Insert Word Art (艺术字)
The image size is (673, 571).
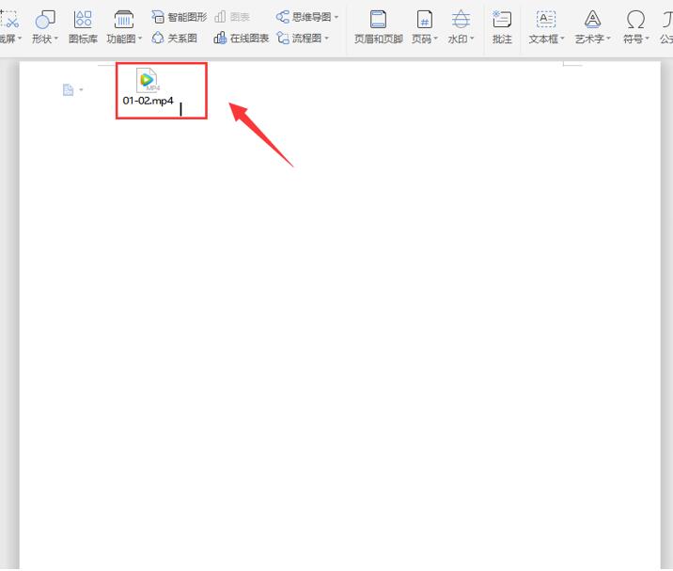592,26
